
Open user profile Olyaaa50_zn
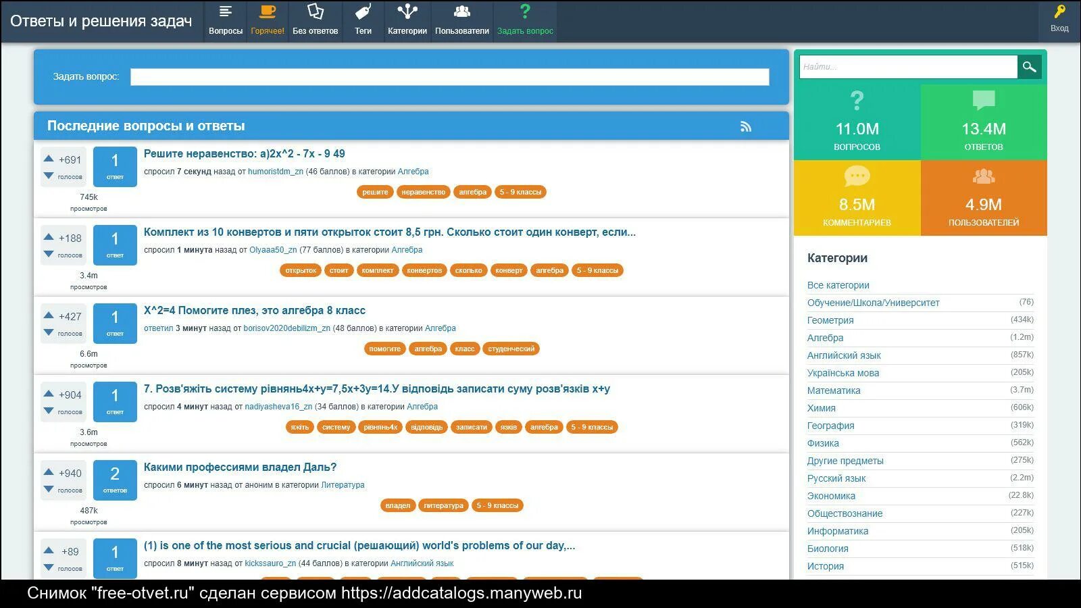click(x=273, y=250)
